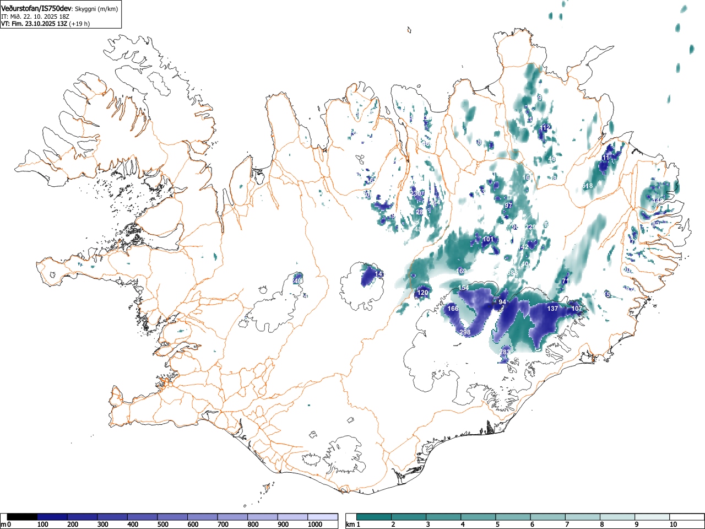Click the '300' tick on the meters legend
The image size is (705, 529).
point(102,525)
